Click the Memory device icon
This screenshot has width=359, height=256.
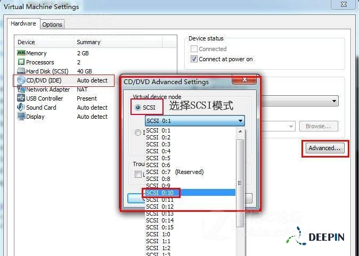pyautogui.click(x=21, y=53)
